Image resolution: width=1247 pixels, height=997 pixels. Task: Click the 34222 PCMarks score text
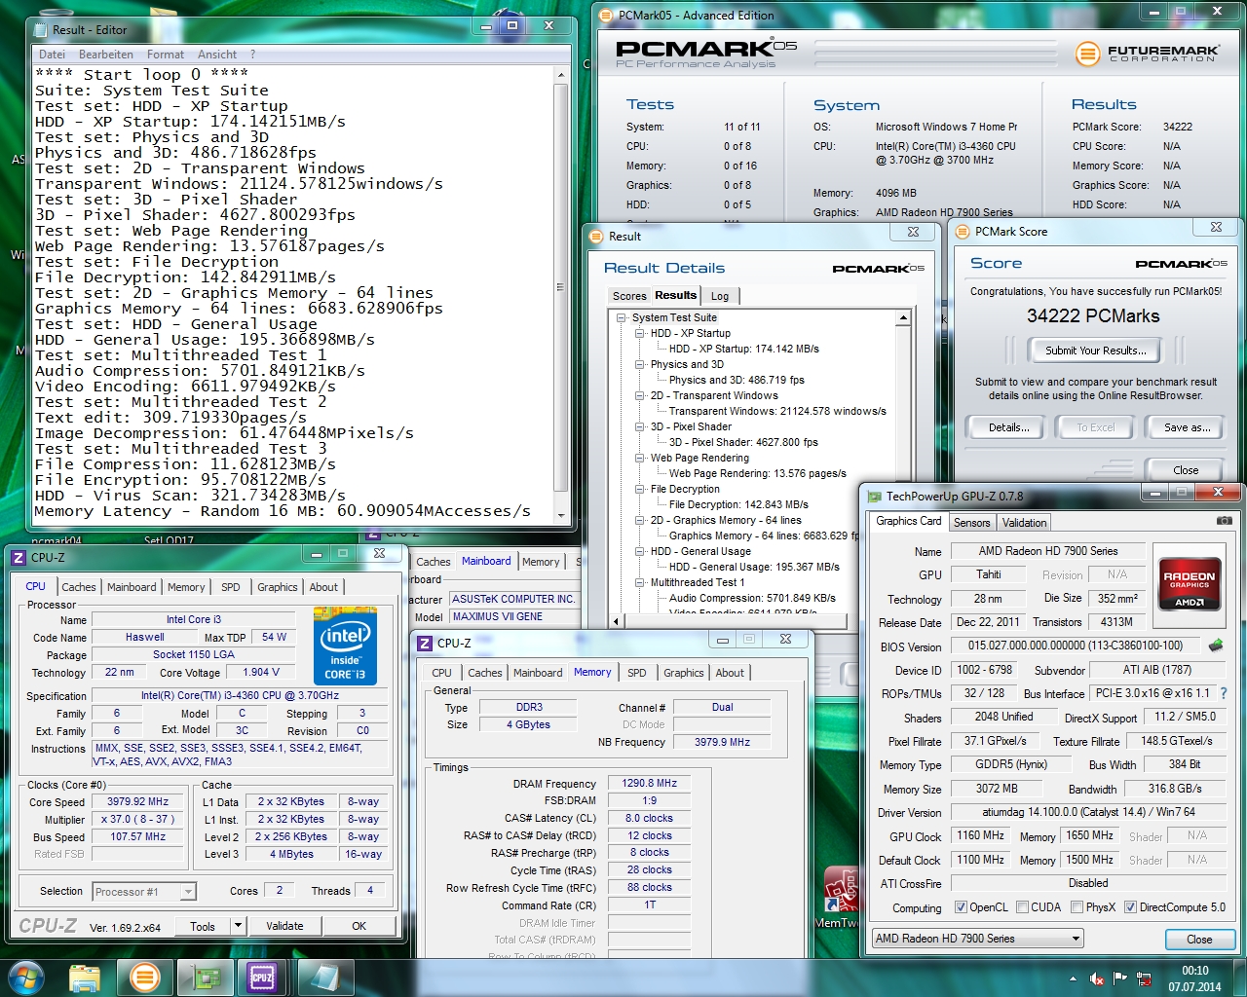[1093, 315]
